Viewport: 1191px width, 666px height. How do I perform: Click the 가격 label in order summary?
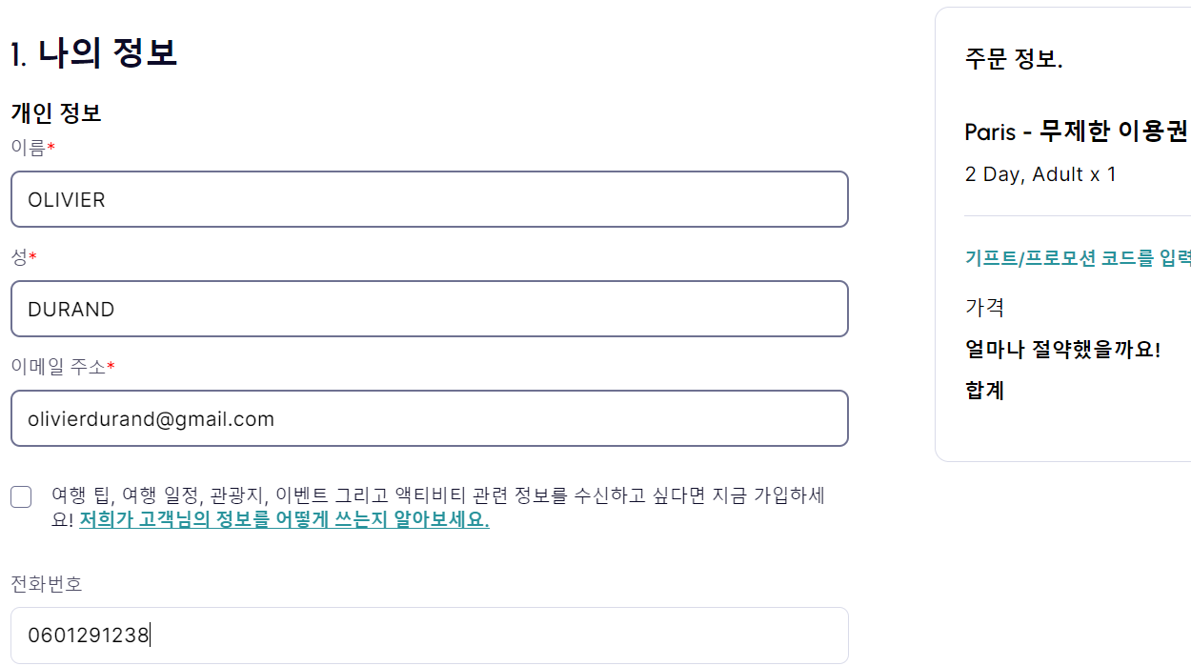coord(984,307)
